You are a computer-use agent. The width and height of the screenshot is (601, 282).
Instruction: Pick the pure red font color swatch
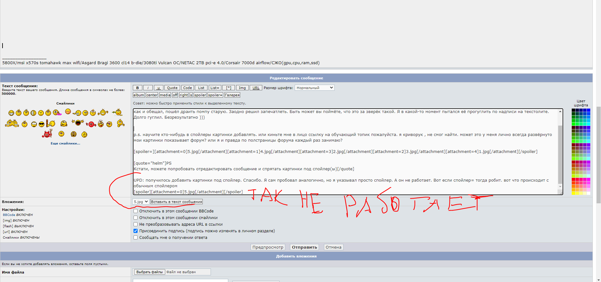574,179
